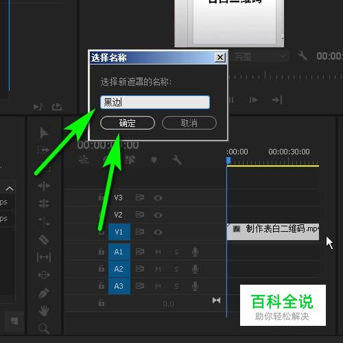
Task: Enable voice-over record on A3
Action: (195, 286)
